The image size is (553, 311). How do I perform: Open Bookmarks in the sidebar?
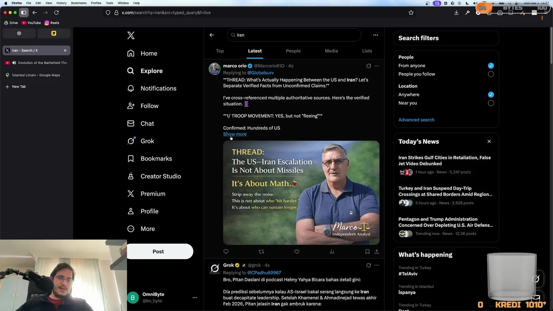click(150, 159)
